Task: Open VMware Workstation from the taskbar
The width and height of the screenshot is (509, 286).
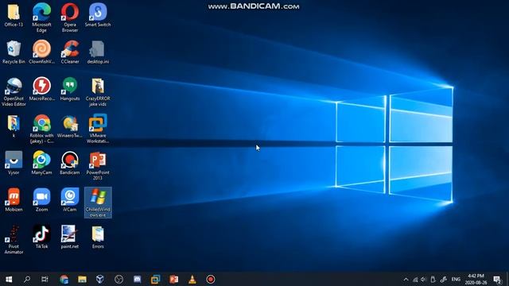Action: point(156,279)
